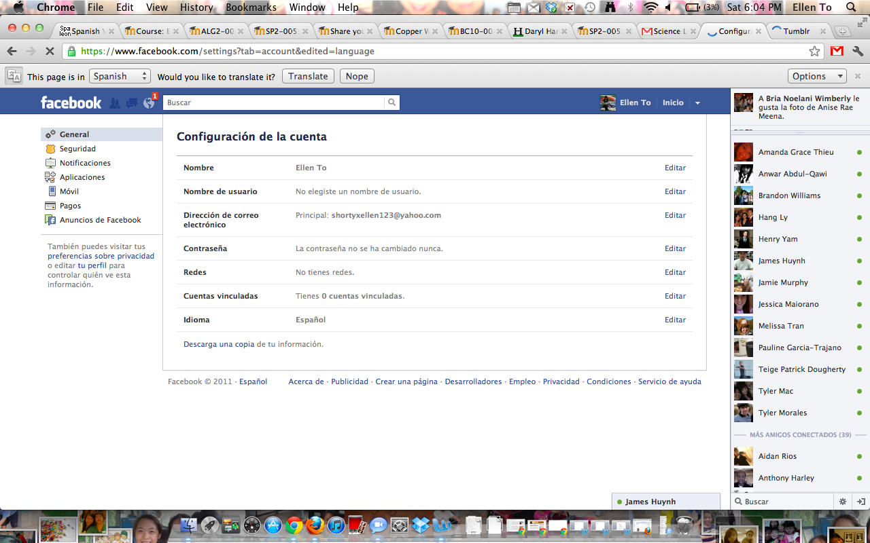Bookmark page with the star icon
The height and width of the screenshot is (543, 870).
814,52
